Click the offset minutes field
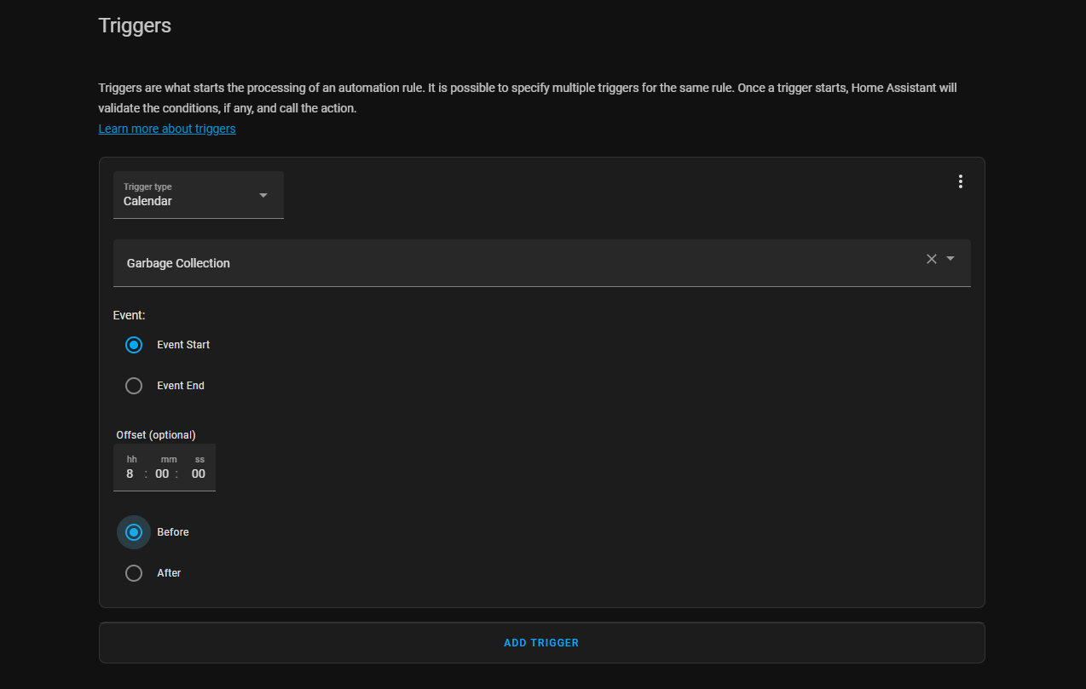The height and width of the screenshot is (689, 1086). point(163,474)
